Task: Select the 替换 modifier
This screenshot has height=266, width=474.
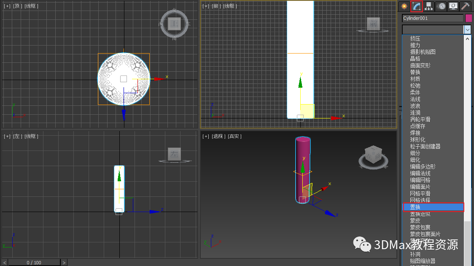Action: click(415, 72)
